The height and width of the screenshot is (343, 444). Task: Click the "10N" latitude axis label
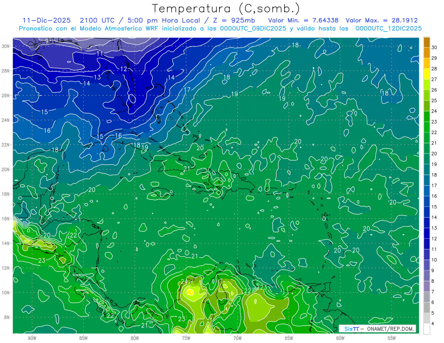pyautogui.click(x=6, y=293)
